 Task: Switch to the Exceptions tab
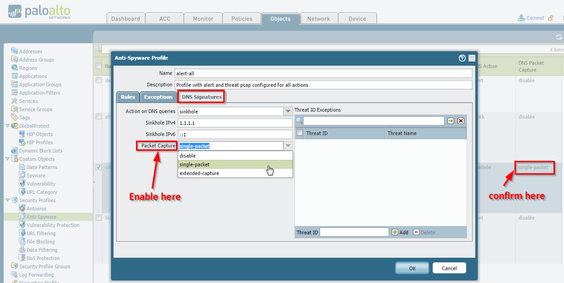point(158,97)
